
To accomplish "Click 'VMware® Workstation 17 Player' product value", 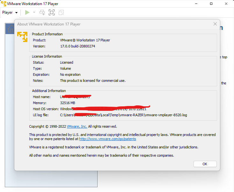I will (x=85, y=40).
